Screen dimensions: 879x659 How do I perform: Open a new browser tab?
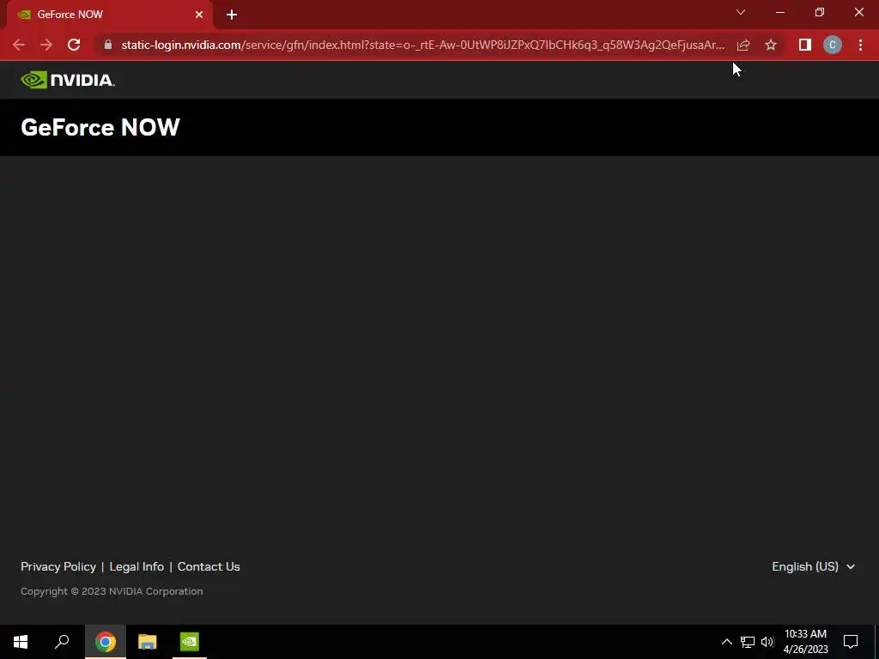click(x=232, y=15)
